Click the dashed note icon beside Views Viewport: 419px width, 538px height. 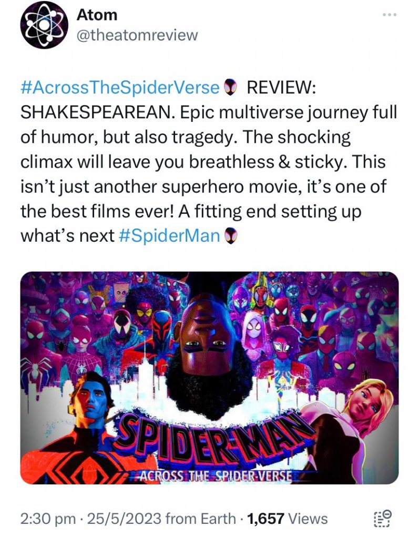pyautogui.click(x=383, y=518)
